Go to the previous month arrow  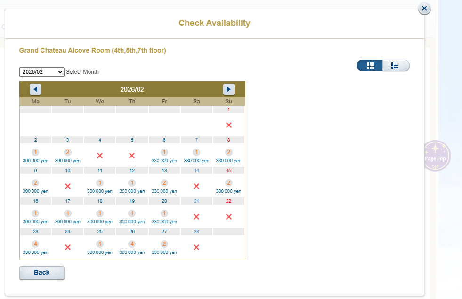point(35,89)
